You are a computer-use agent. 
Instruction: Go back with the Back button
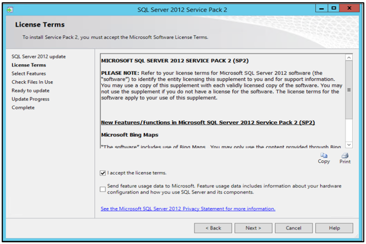click(x=213, y=228)
